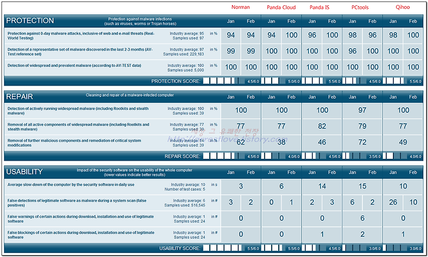Click PCtools' false warnings value 6

tap(362, 218)
